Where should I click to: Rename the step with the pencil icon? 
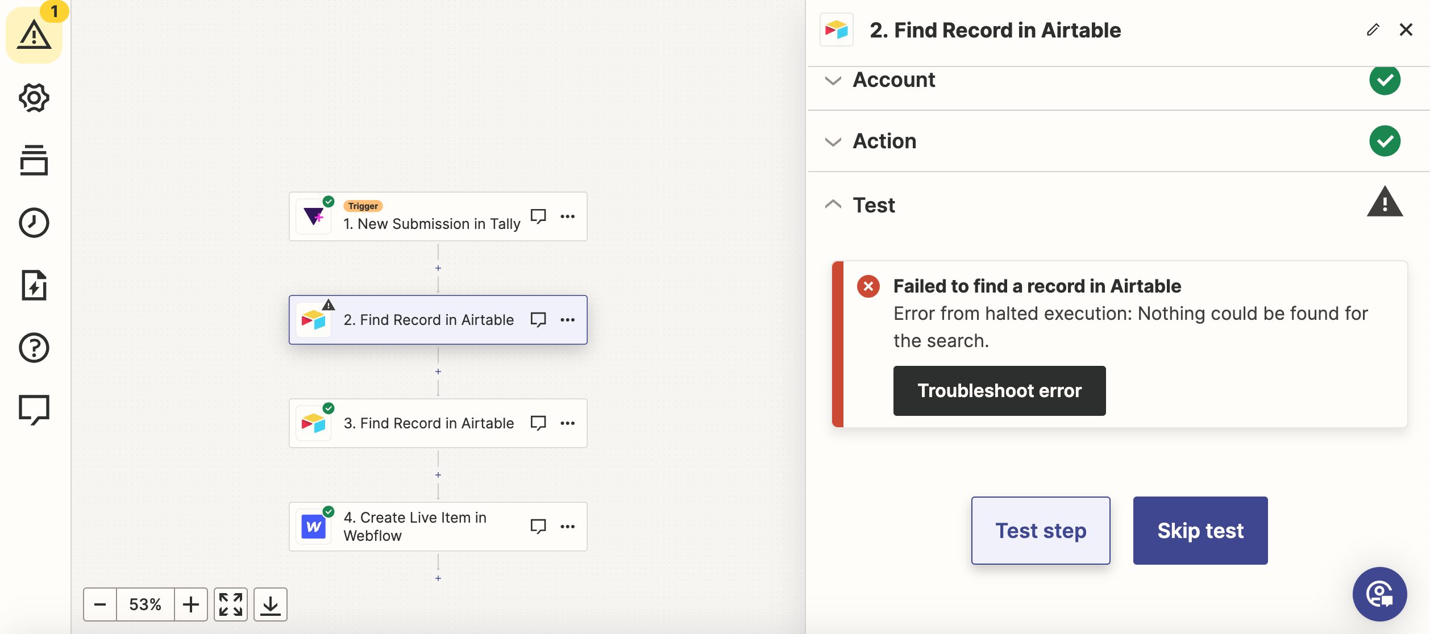tap(1373, 30)
